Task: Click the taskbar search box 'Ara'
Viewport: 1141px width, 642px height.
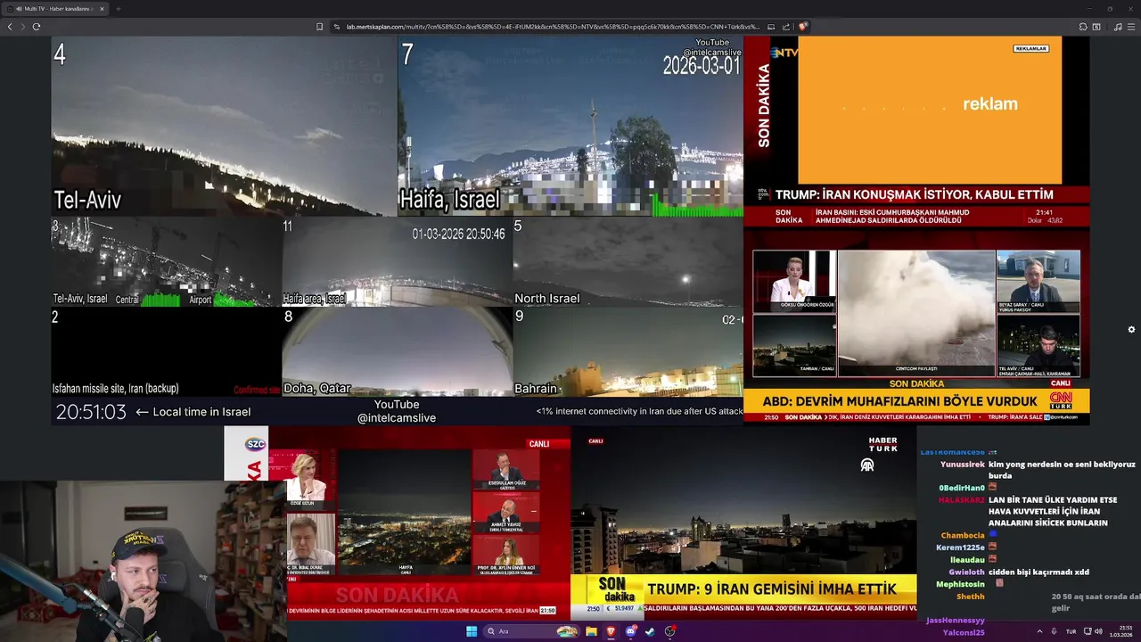Action: [531, 631]
